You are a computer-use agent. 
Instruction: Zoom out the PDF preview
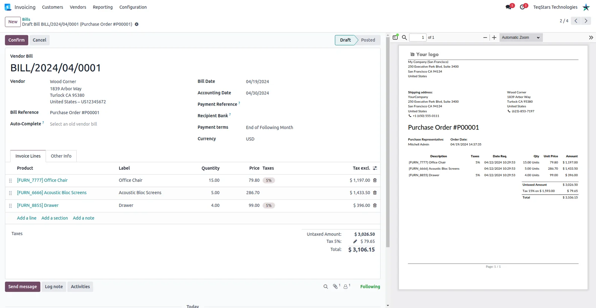tap(485, 38)
